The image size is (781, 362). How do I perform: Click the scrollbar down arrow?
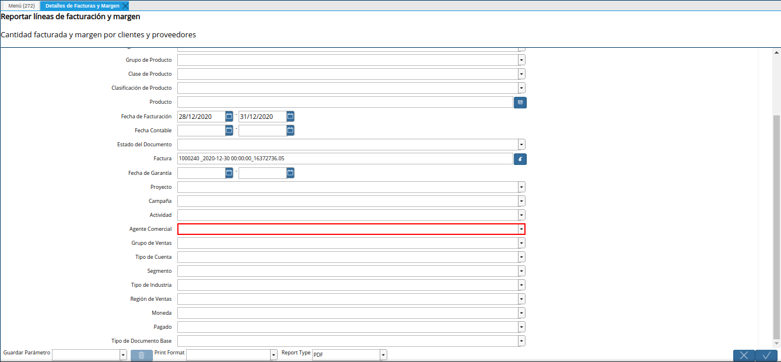[x=776, y=343]
